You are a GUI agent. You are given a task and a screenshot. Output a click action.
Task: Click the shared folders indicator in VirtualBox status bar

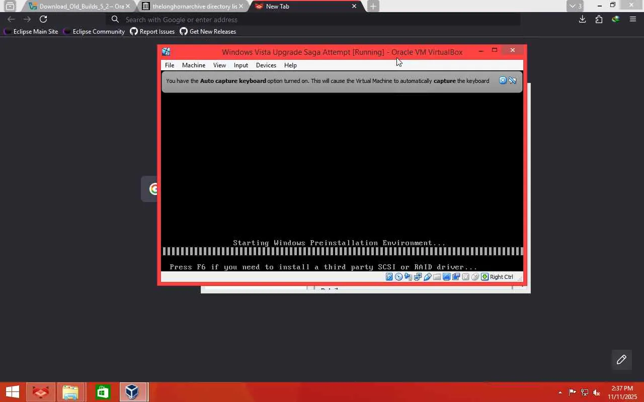pos(437,277)
